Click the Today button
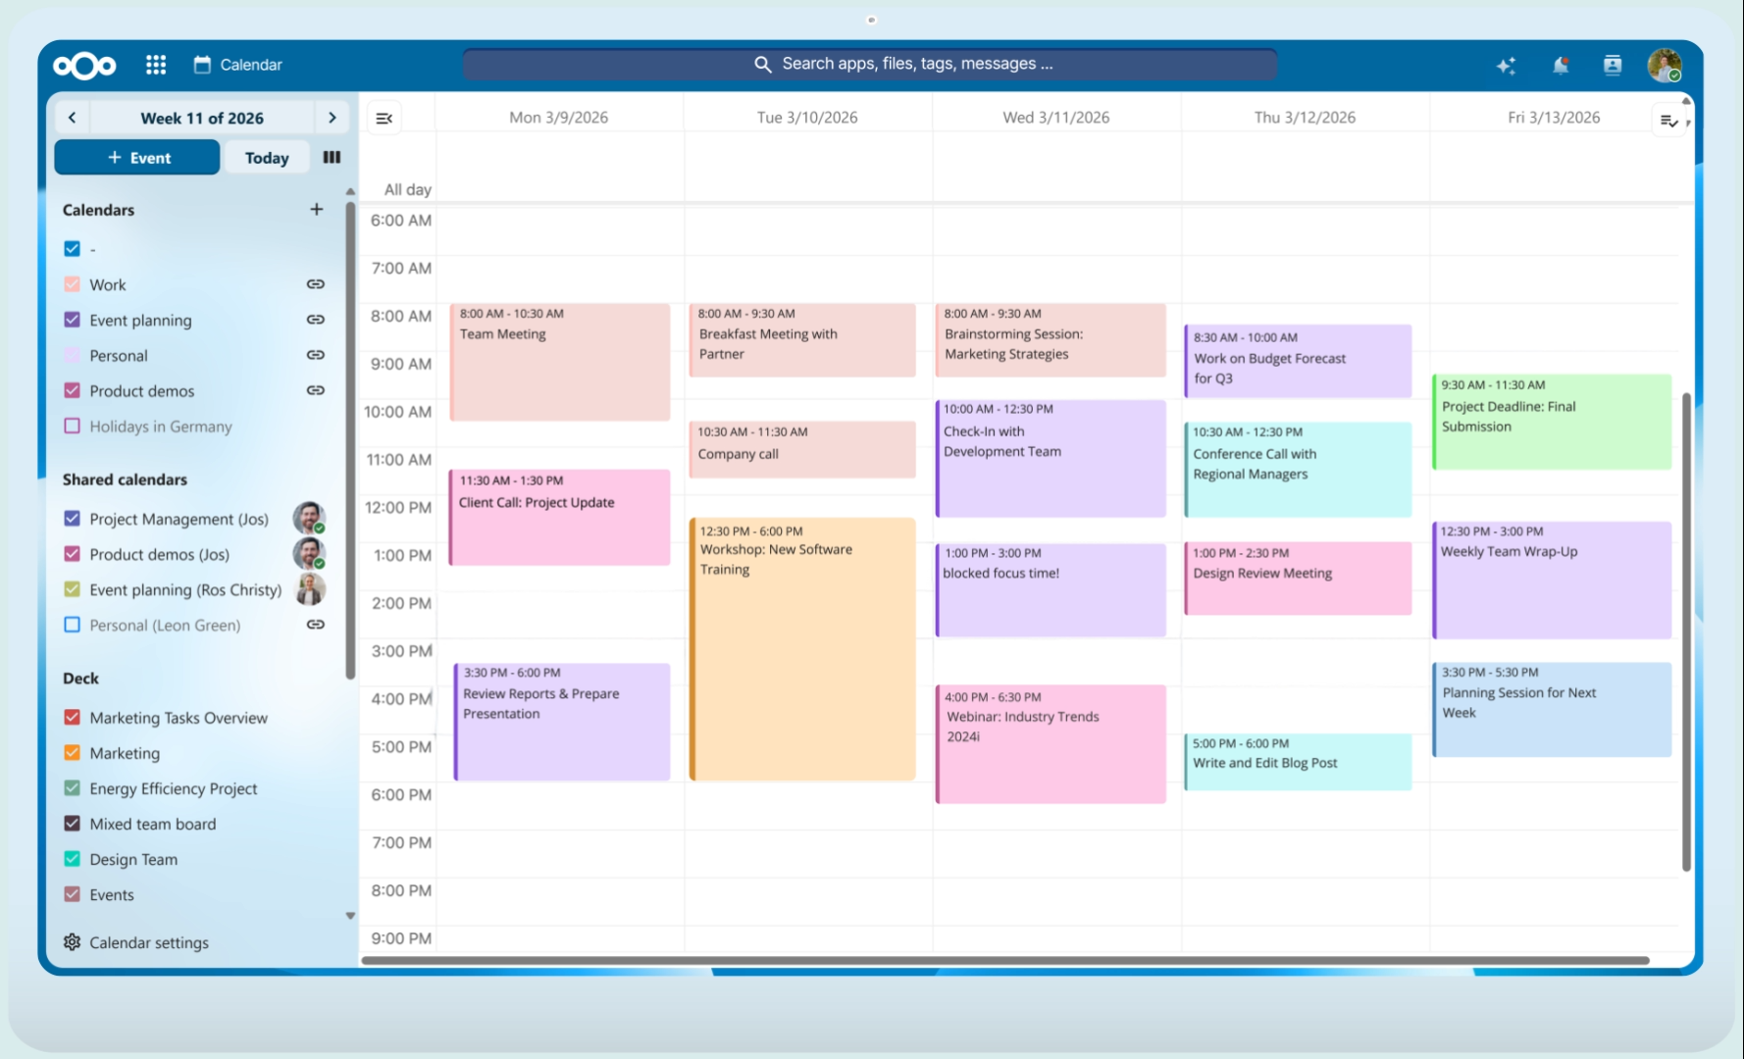The height and width of the screenshot is (1059, 1744). (x=267, y=158)
